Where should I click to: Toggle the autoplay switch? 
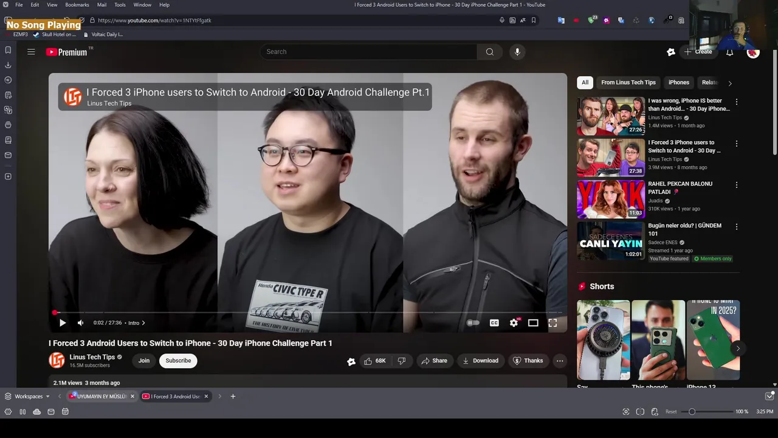[x=473, y=323]
